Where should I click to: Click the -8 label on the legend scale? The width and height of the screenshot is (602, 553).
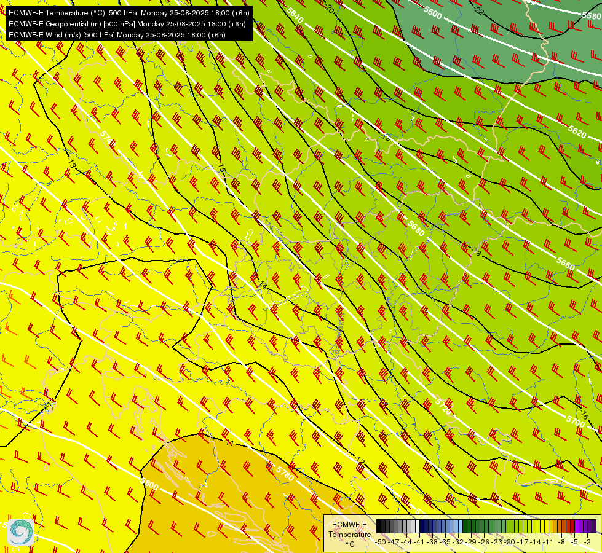click(561, 543)
